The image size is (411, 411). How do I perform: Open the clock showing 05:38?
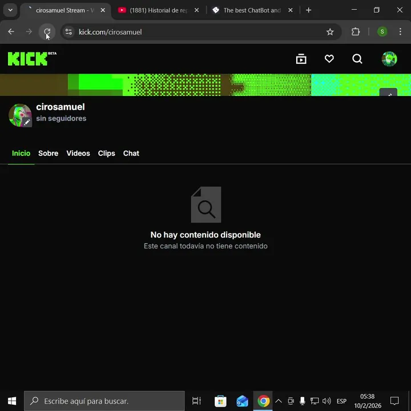coord(368,401)
